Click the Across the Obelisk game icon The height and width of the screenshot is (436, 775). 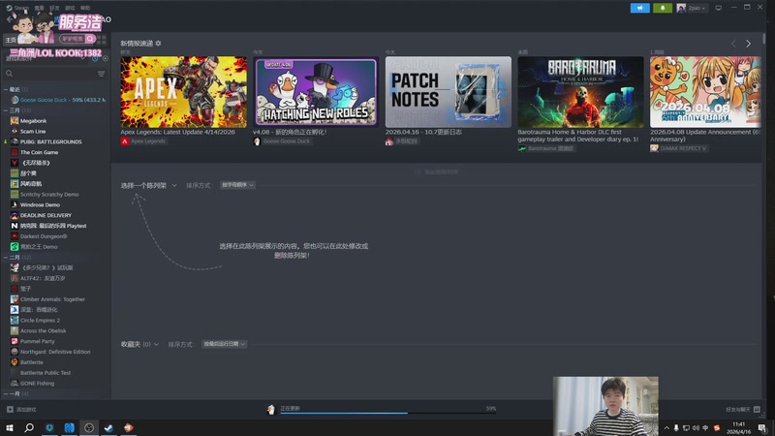point(15,330)
